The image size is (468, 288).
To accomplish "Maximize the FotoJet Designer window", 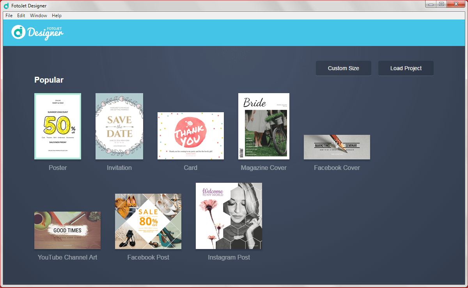I will [x=441, y=4].
